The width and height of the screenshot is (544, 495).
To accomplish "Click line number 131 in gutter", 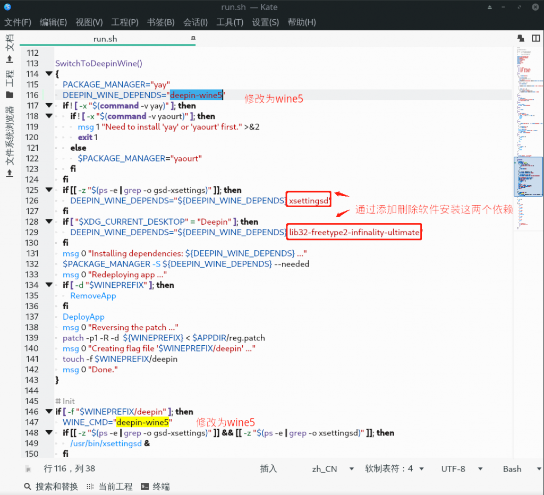I will [32, 253].
